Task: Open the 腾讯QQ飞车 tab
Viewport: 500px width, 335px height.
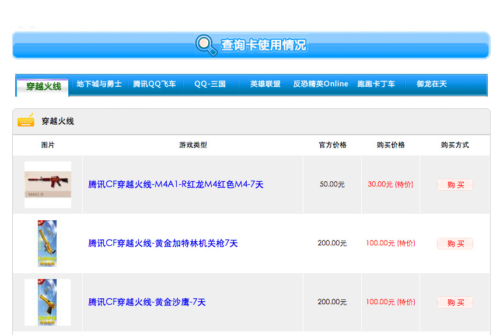Action: 155,84
